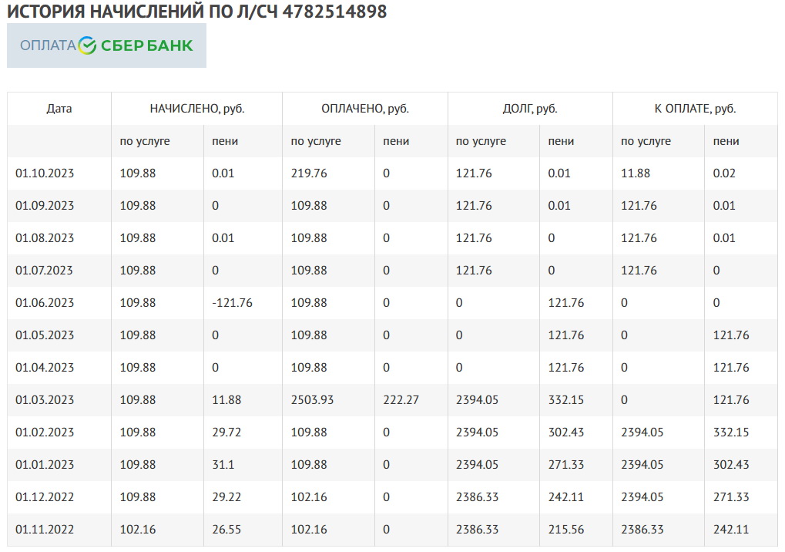Select the "ДОЛГ, руб." column header
This screenshot has width=785, height=552.
(529, 109)
